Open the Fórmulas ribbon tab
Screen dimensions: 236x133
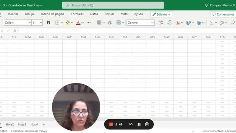[x=77, y=14]
